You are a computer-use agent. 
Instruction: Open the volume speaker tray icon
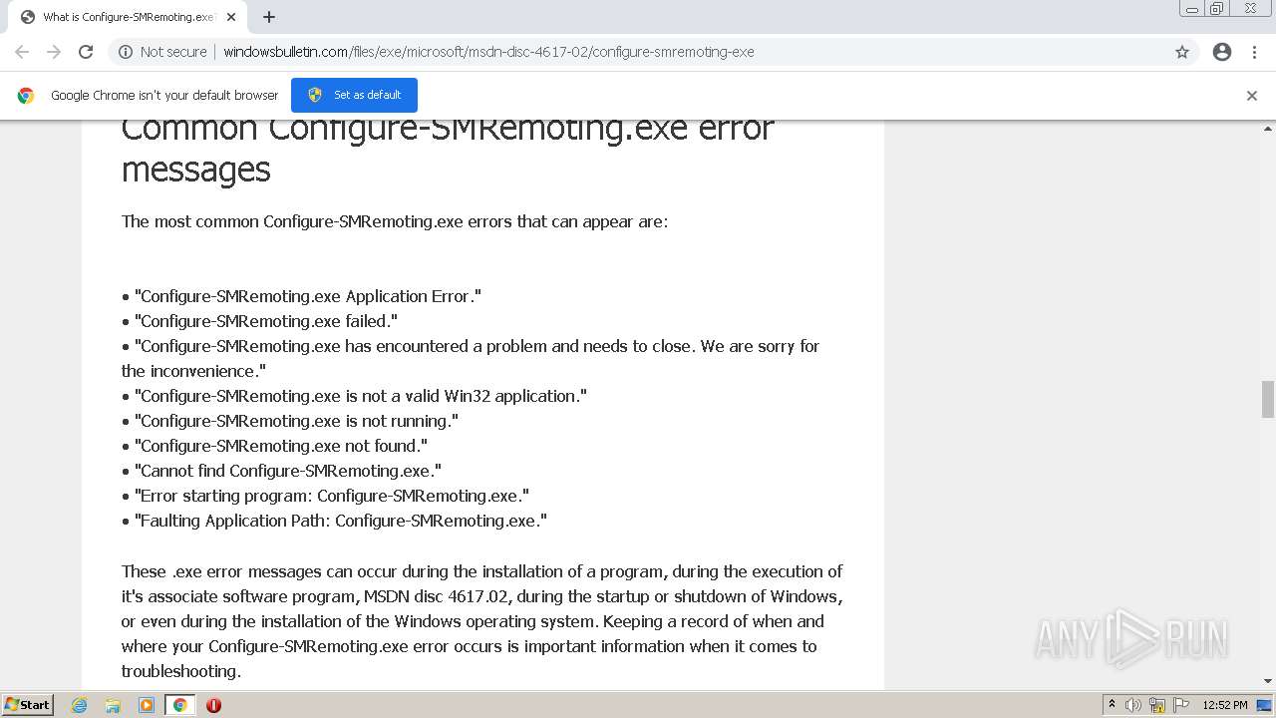[x=1133, y=705]
